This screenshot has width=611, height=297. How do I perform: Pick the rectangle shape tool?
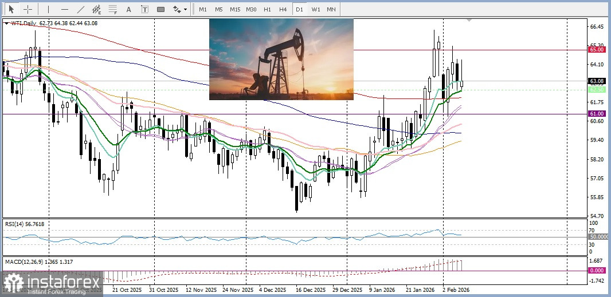(160, 9)
